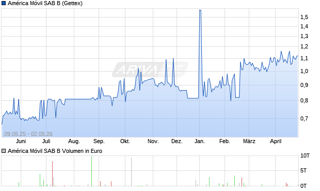Click the tall grey volume bar in October
320x191 pixels.
point(132,172)
